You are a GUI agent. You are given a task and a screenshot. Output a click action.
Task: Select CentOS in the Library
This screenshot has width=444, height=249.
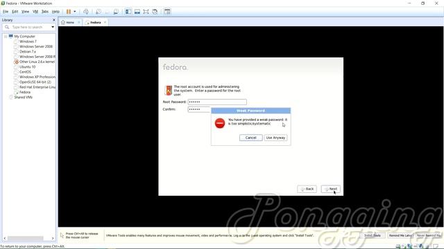pos(25,72)
